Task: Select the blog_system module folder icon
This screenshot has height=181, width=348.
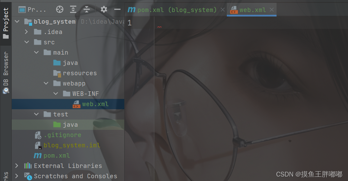Action: coord(28,22)
